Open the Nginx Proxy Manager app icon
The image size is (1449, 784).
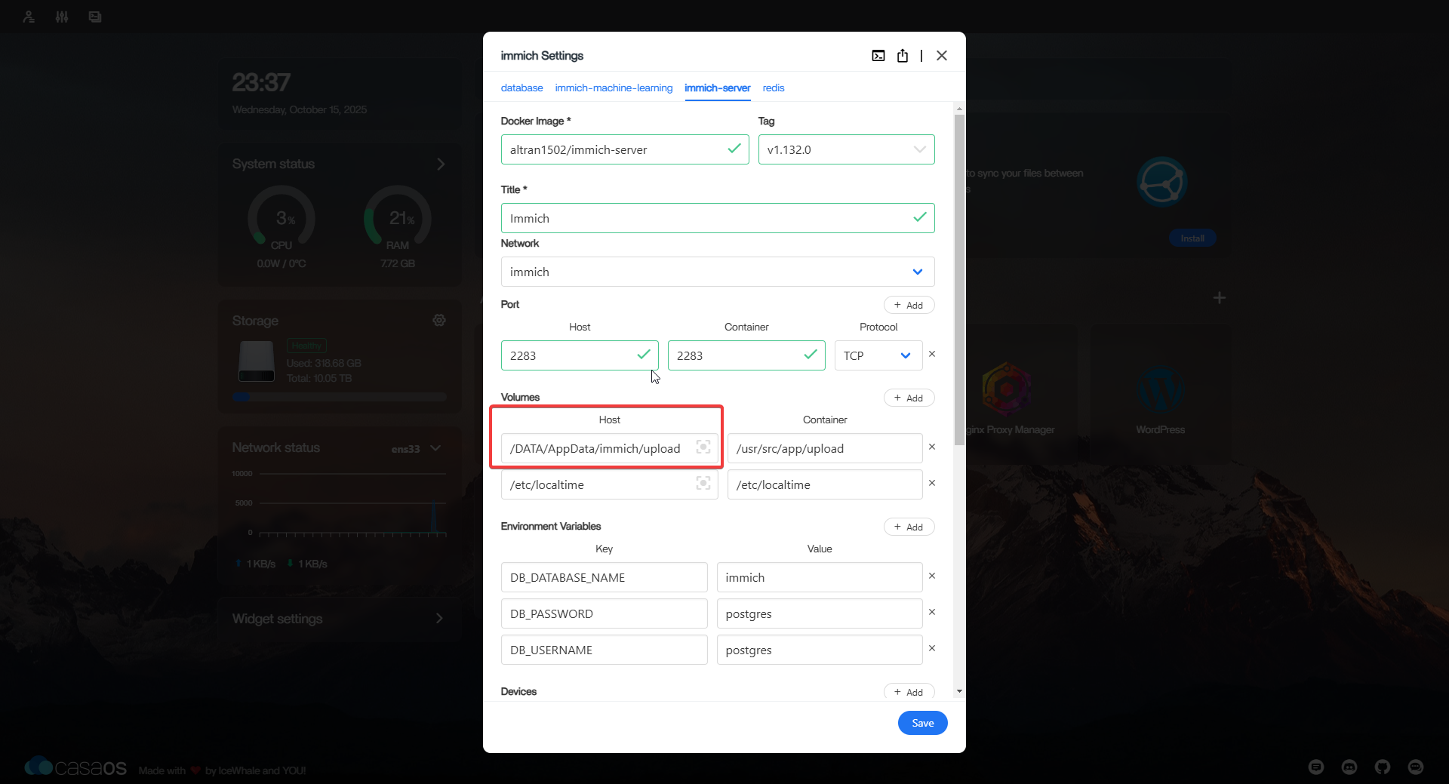[x=1007, y=389]
